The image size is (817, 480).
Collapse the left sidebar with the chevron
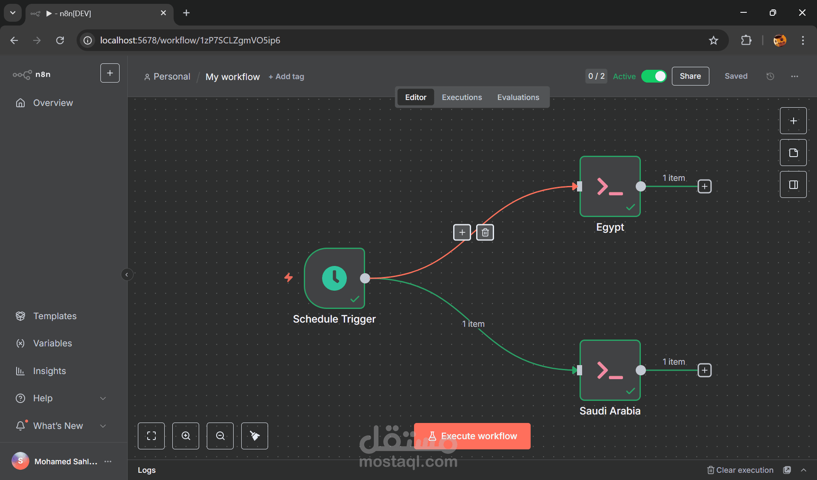127,274
